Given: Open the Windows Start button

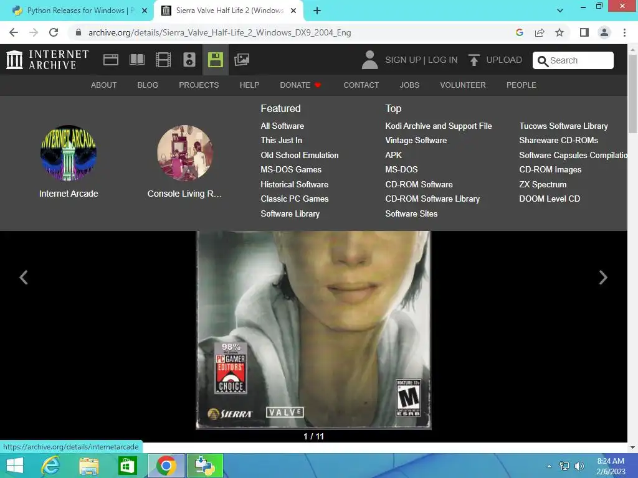Looking at the screenshot, I should [15, 466].
